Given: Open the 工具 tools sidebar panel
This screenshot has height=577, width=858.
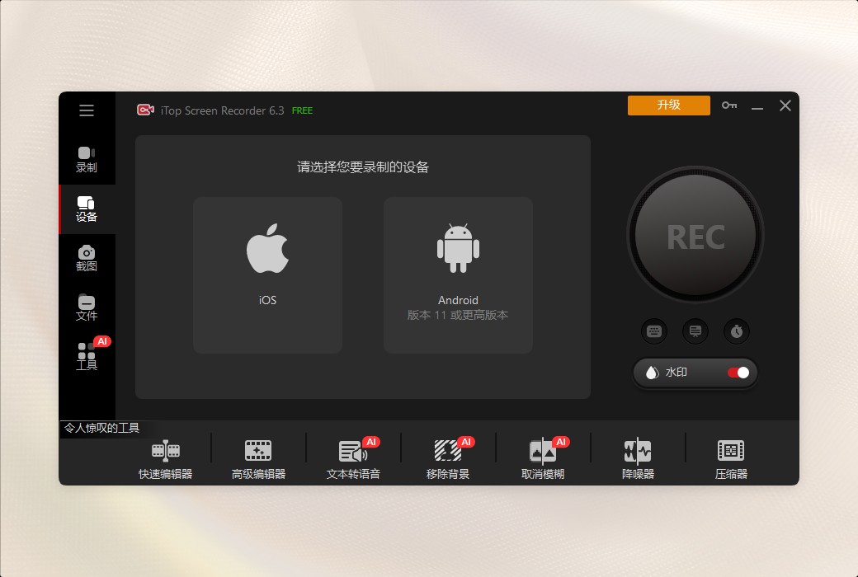Looking at the screenshot, I should [x=87, y=356].
